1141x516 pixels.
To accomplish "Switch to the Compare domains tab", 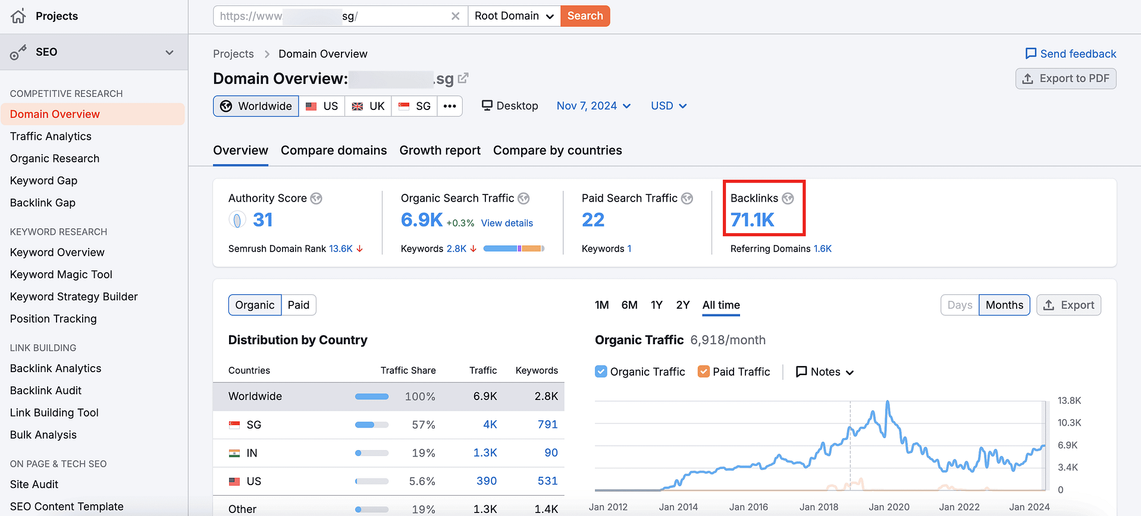I will point(334,150).
